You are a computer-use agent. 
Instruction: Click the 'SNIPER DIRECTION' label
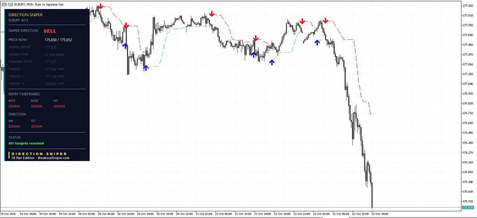click(x=23, y=31)
